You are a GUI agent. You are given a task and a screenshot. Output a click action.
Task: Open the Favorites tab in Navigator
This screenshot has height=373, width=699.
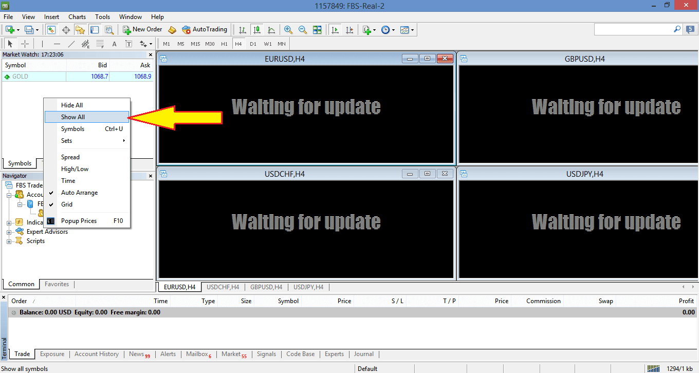[57, 284]
